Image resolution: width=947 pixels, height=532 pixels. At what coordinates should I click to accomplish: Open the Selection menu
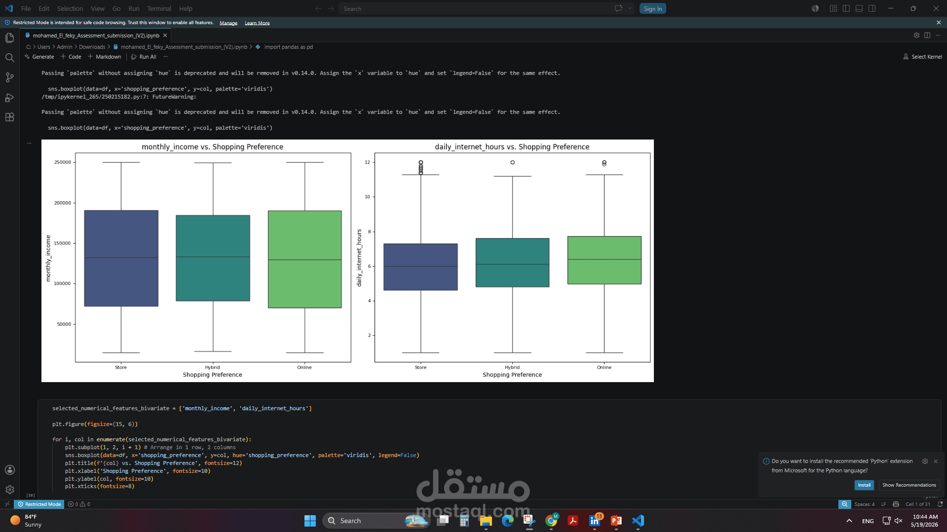[x=70, y=8]
